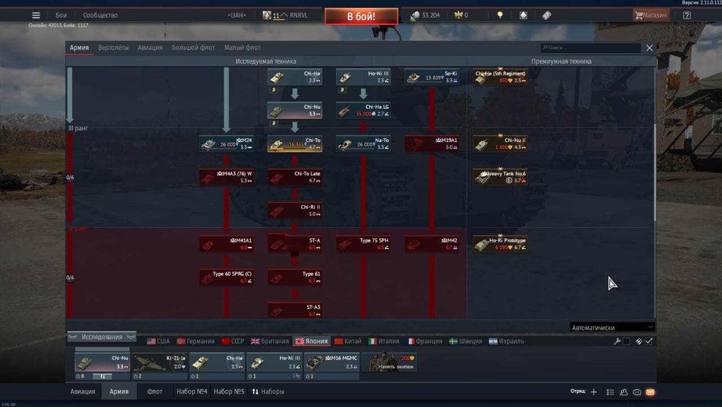
Task: Open the Бои menu
Action: click(61, 15)
